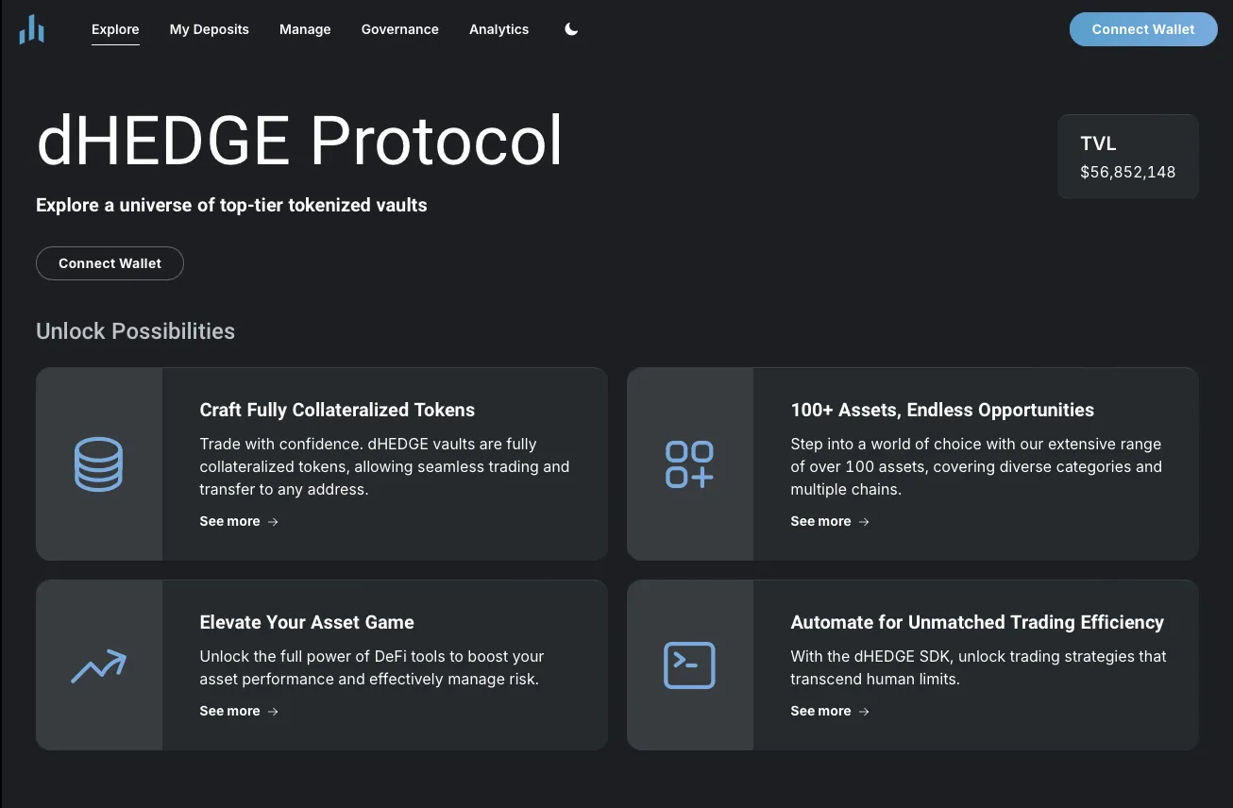Open the Manage section
This screenshot has height=808, width=1233.
pos(305,29)
